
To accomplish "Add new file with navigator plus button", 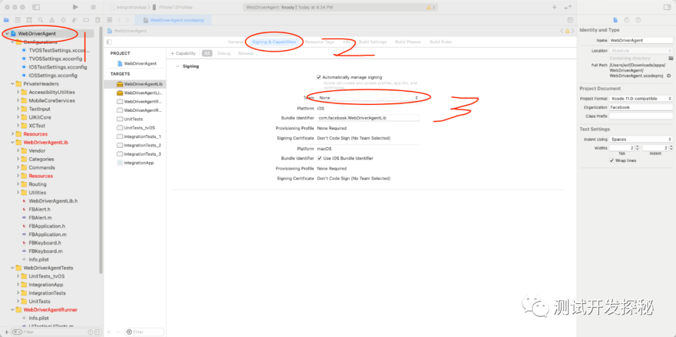I will [x=6, y=332].
